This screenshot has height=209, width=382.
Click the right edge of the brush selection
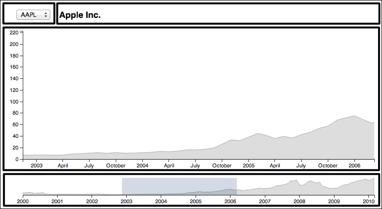click(236, 186)
